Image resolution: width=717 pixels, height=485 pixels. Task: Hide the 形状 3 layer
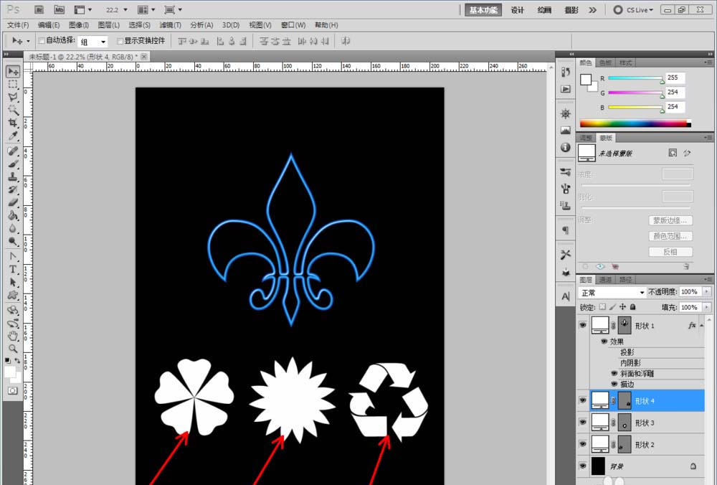coord(582,423)
